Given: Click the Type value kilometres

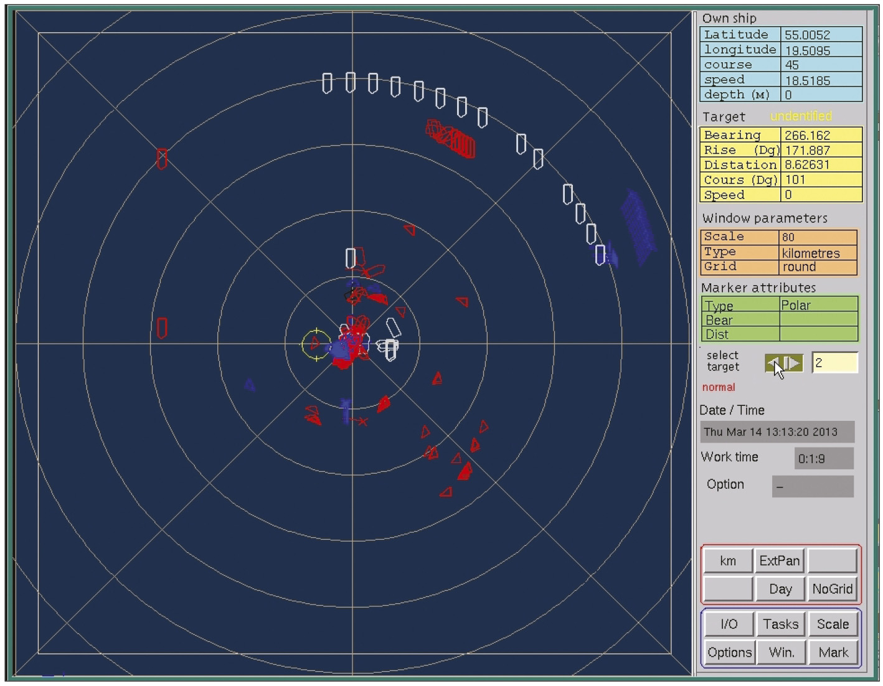Looking at the screenshot, I should (x=818, y=253).
